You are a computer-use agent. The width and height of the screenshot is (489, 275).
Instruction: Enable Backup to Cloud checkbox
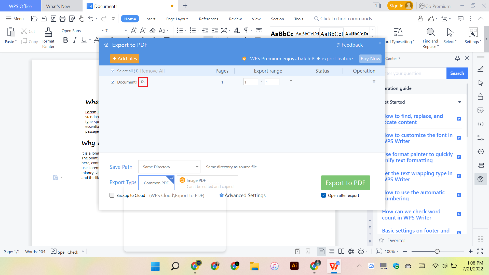[112, 195]
